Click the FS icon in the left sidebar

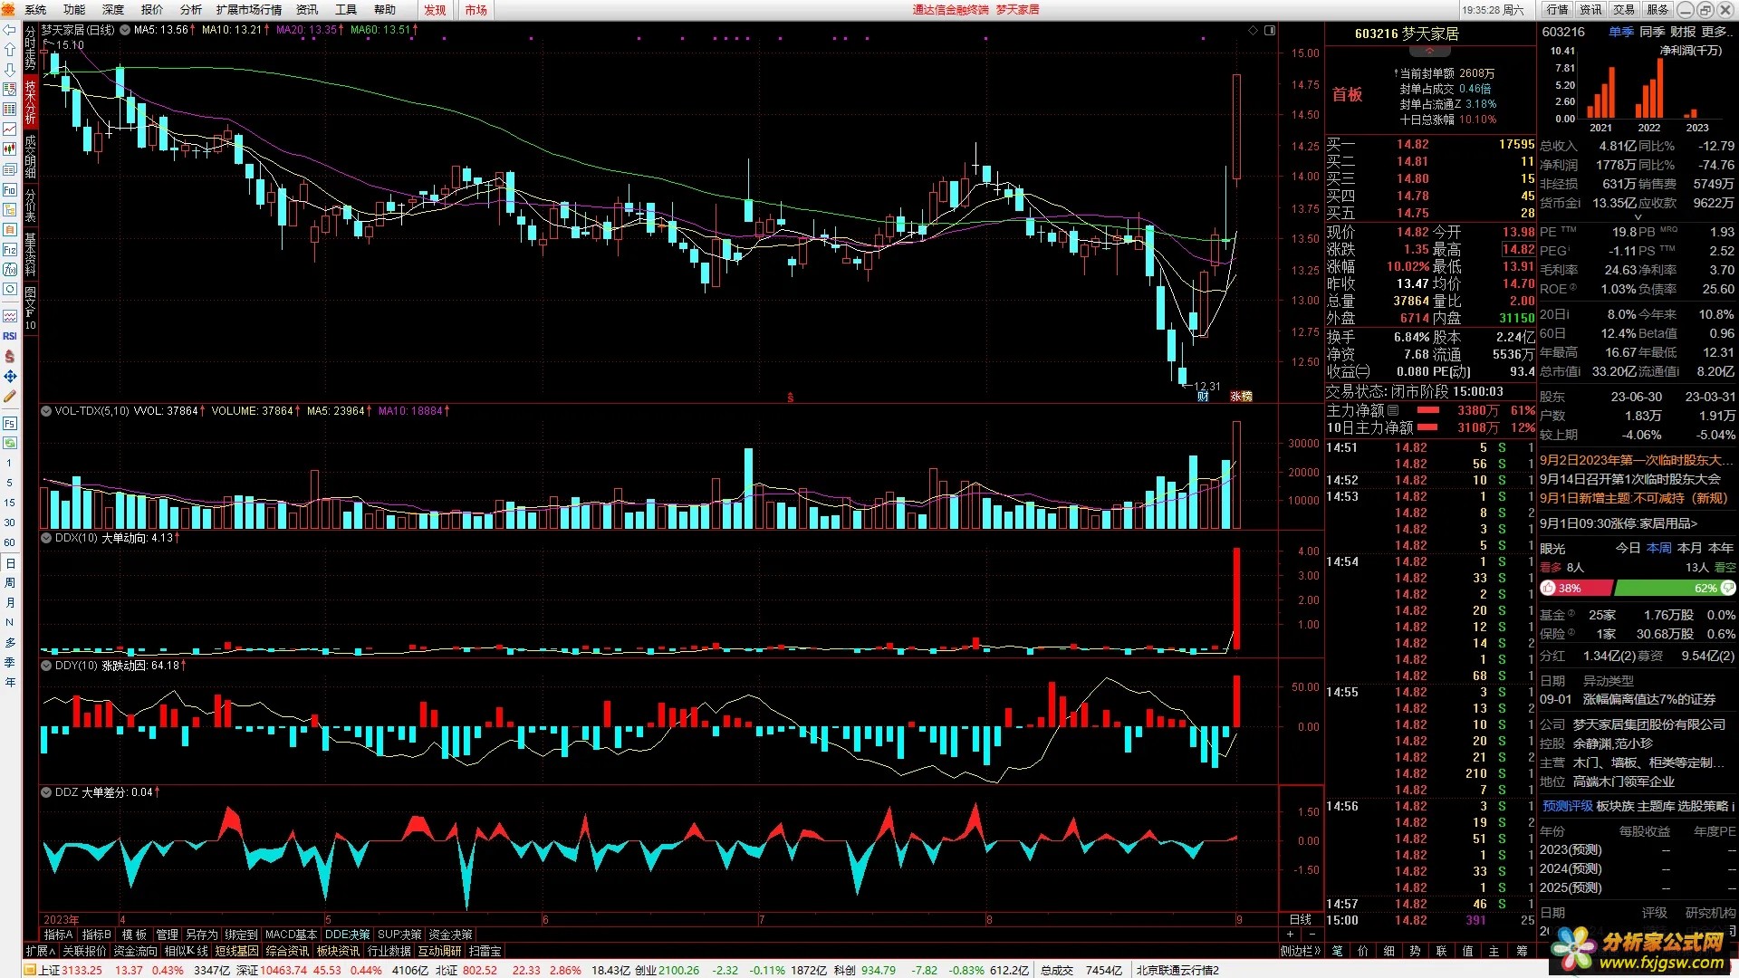click(x=10, y=423)
